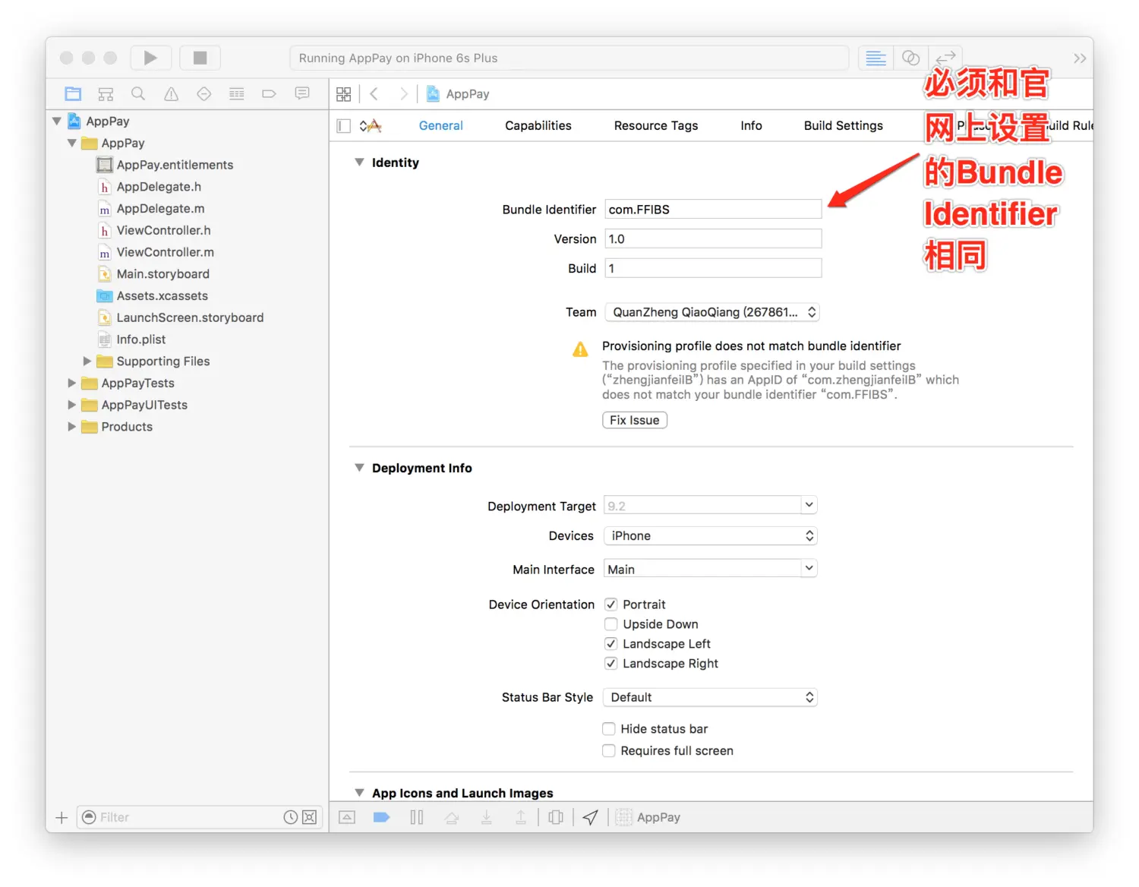This screenshot has width=1139, height=887.
Task: Switch to the General tab
Action: [x=440, y=126]
